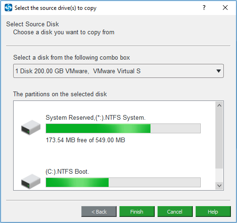The image size is (237, 223).
Task: Click the C: partition usage bar
Action: coord(123,182)
